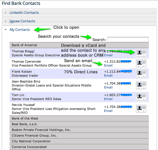Click 'Special Assets Group Executive' title
The width and height of the screenshot is (158, 150).
(36, 55)
